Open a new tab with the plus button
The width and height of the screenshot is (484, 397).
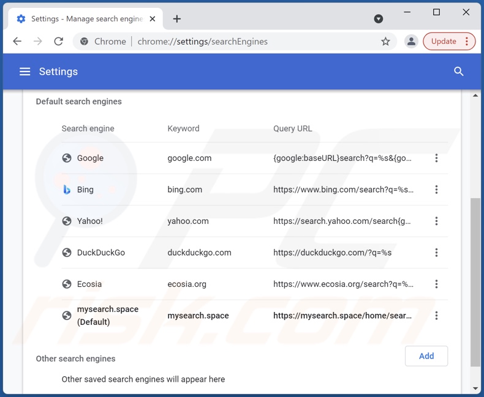coord(177,19)
